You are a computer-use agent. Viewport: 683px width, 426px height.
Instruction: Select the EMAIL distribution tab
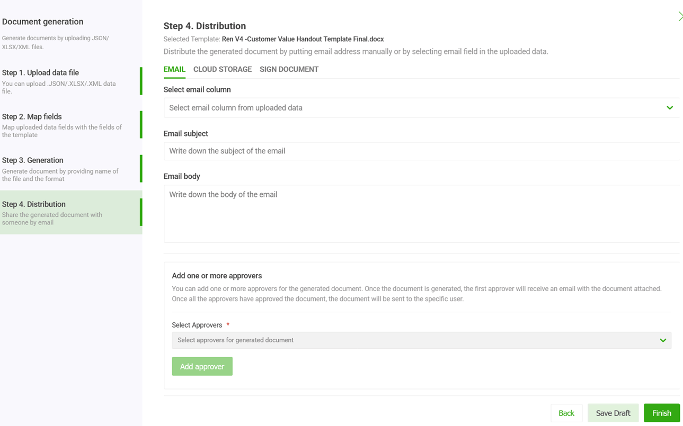[174, 69]
